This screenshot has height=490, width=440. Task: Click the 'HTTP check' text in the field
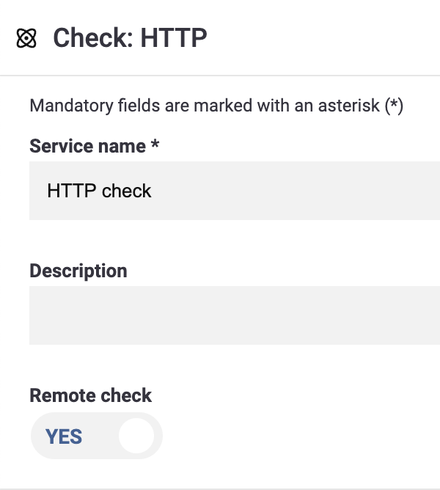coord(99,191)
